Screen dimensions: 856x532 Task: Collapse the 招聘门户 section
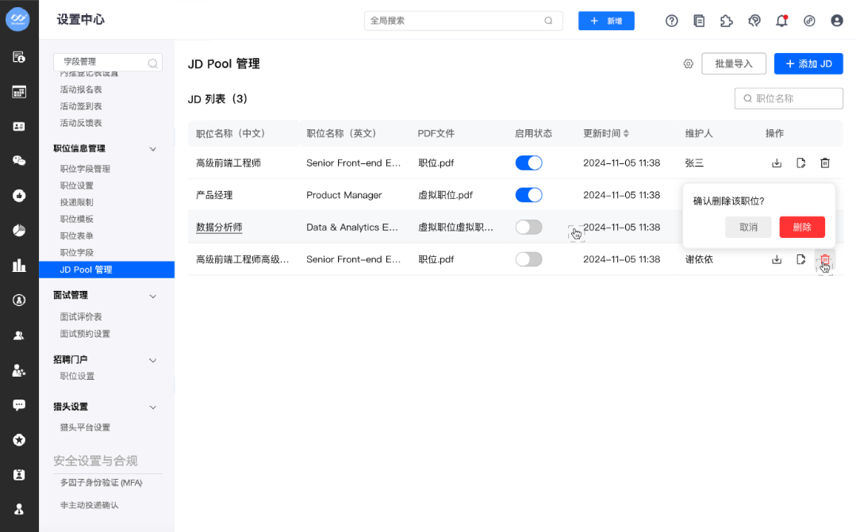153,360
